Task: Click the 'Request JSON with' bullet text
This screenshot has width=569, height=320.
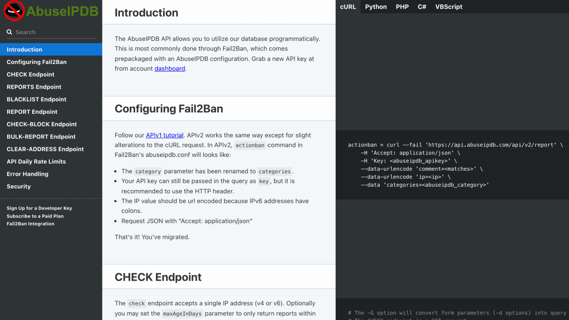Action: click(x=187, y=221)
